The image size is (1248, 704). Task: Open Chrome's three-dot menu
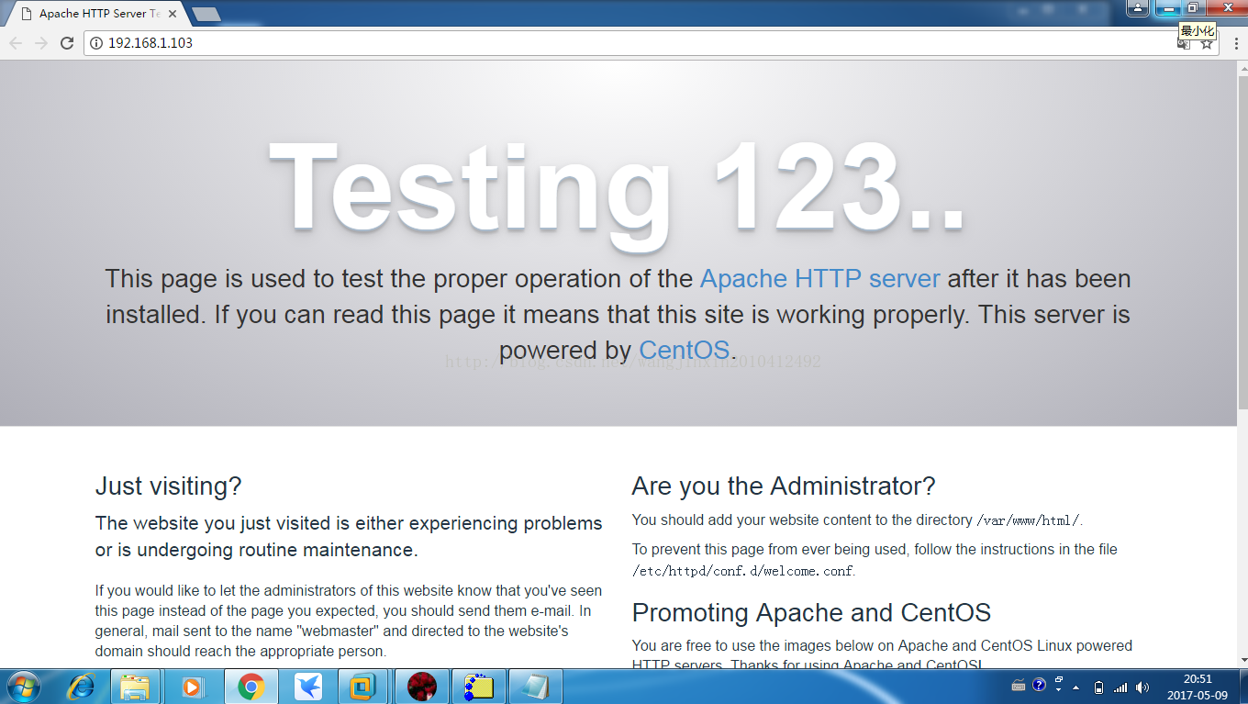point(1235,43)
